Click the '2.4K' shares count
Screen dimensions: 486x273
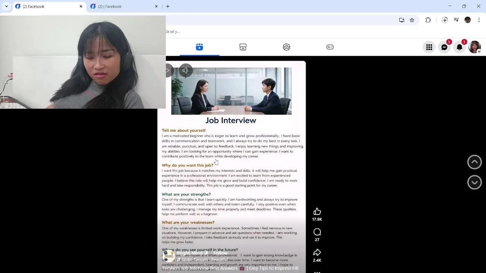[x=317, y=260]
